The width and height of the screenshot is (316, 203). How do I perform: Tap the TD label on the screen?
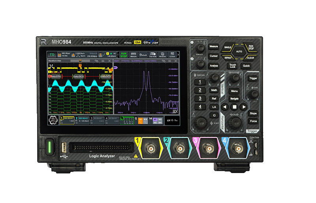pyautogui.click(x=52, y=55)
